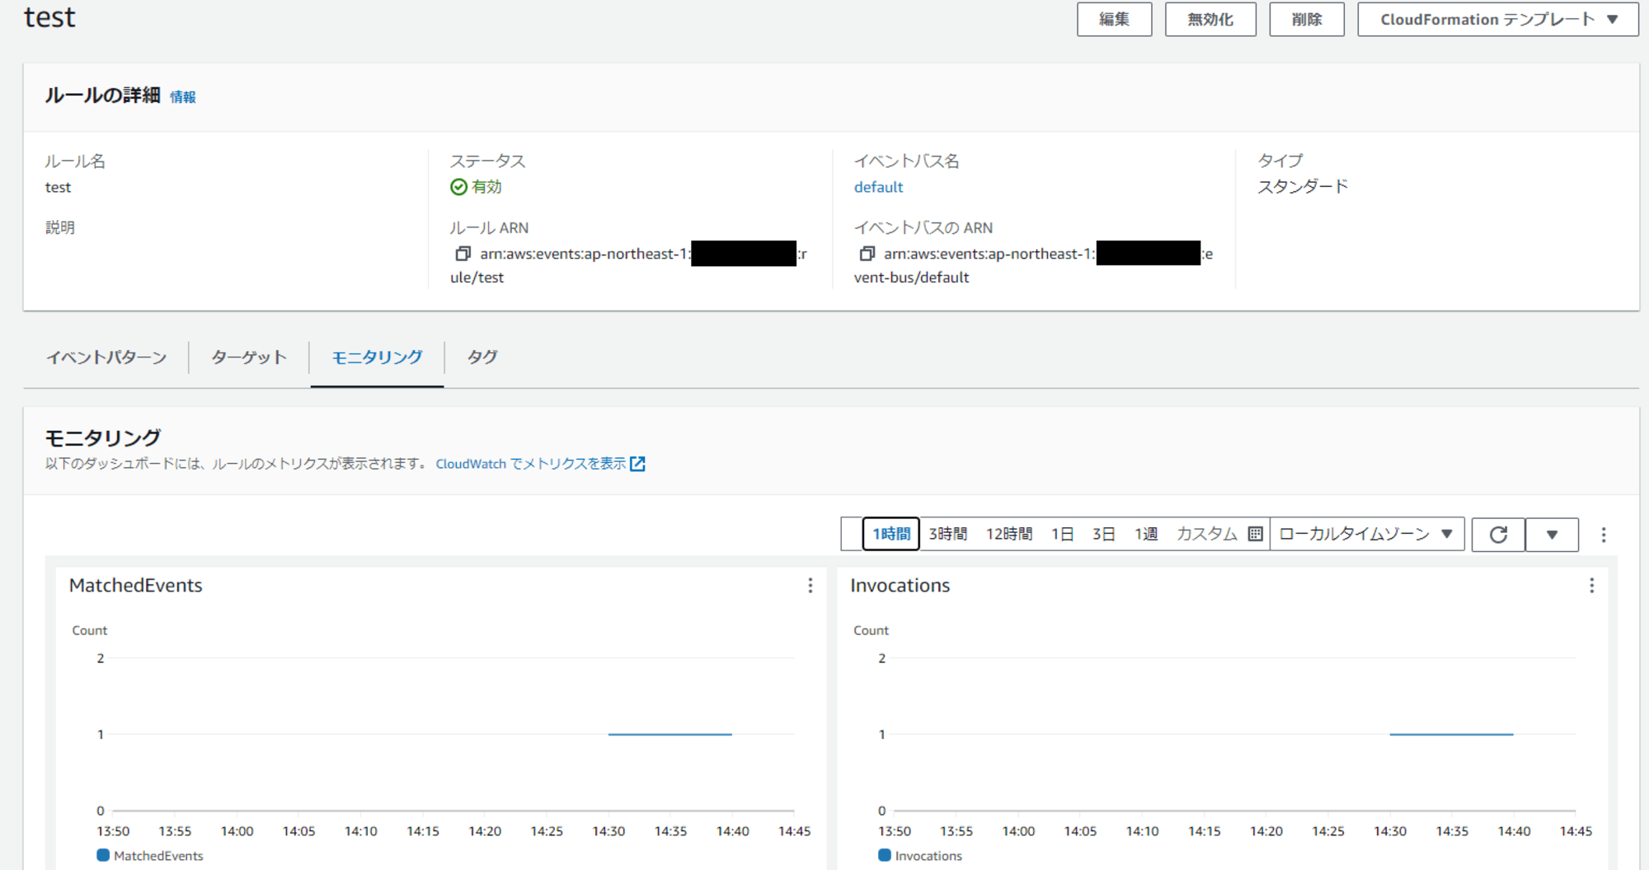Click the ule/test ARN text
Screen dimensions: 1649x870
(477, 278)
